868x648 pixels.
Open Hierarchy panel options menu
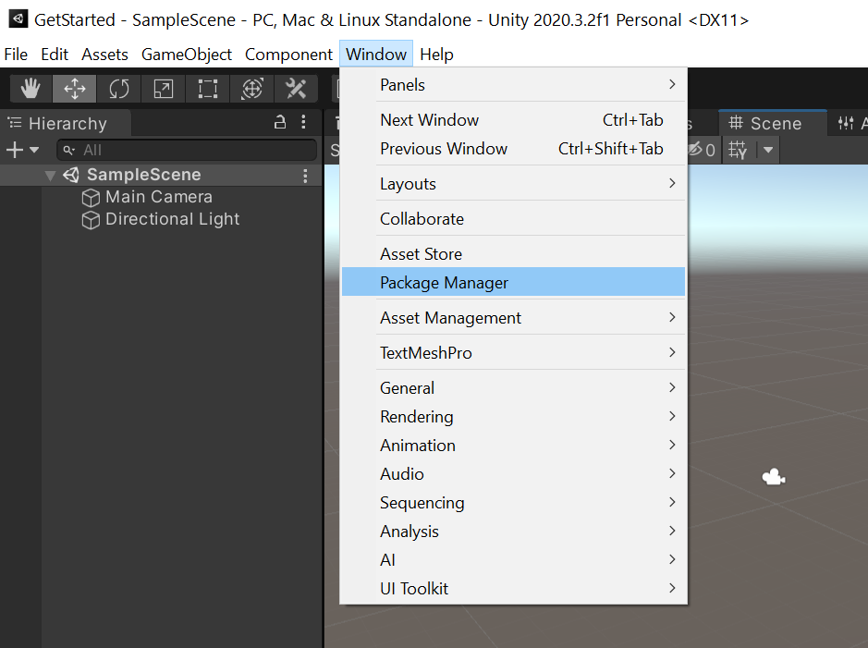tap(303, 122)
